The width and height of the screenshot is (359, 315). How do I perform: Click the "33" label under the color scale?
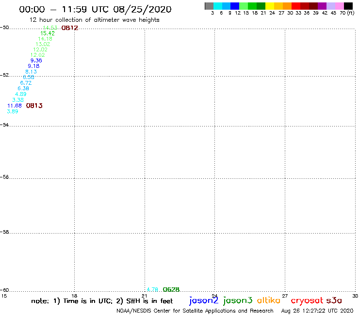298,13
